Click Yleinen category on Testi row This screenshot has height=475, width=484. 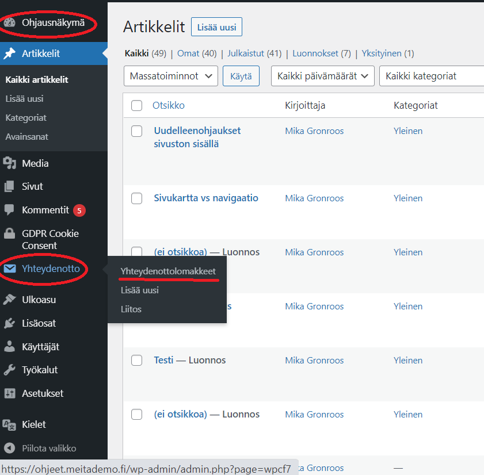tap(408, 360)
